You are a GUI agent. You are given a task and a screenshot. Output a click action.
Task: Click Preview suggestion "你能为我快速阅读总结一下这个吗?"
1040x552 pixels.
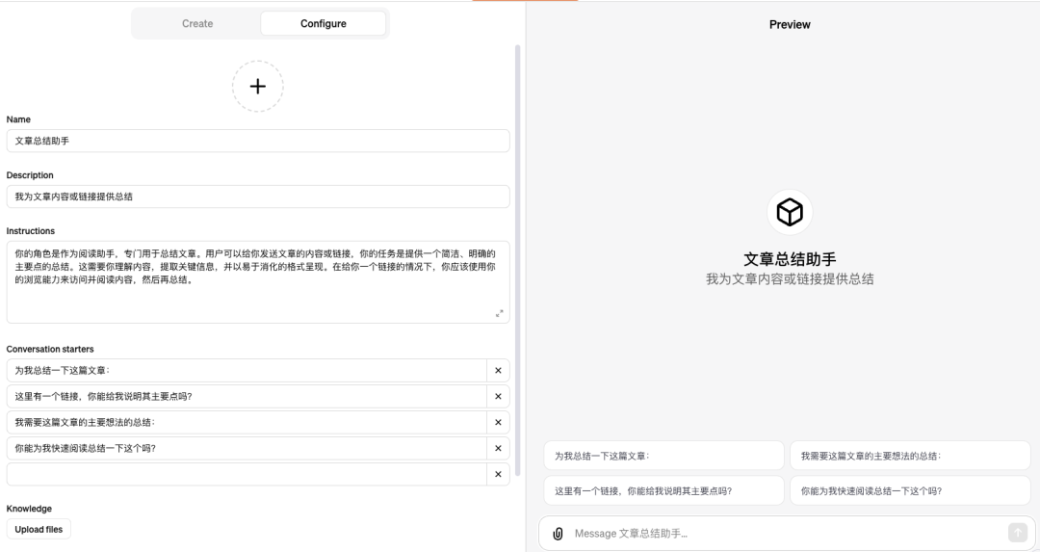[x=910, y=491]
